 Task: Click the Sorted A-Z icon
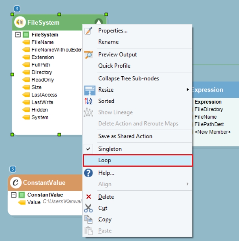(x=88, y=101)
